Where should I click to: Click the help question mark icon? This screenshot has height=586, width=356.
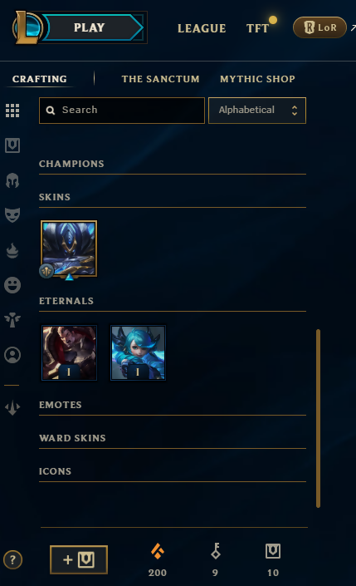[13, 560]
